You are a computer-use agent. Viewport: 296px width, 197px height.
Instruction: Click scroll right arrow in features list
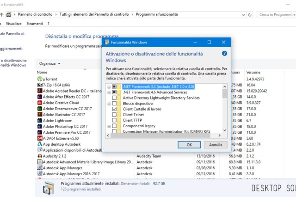(x=219, y=135)
